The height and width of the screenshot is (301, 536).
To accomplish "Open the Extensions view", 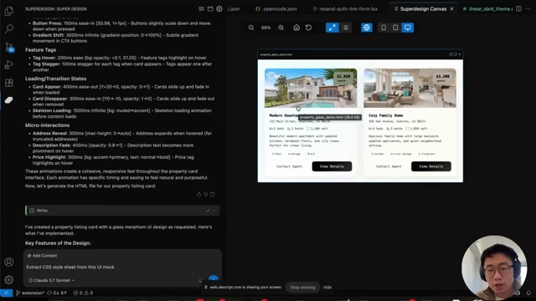I will (9, 82).
